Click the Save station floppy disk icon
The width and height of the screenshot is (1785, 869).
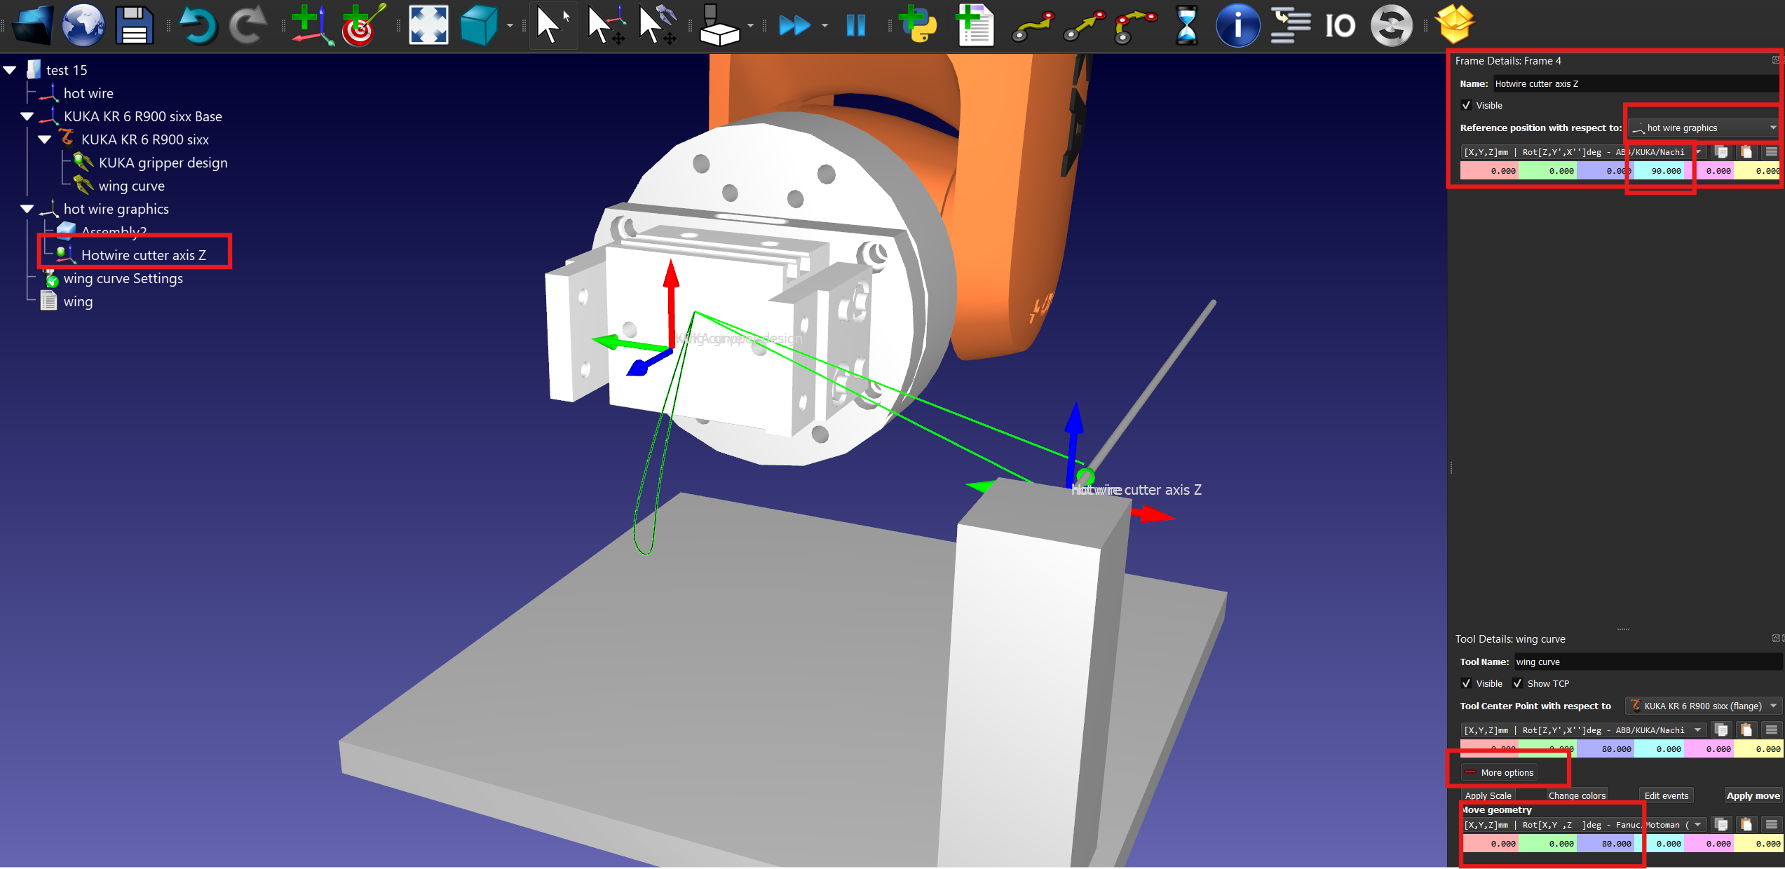pyautogui.click(x=134, y=26)
